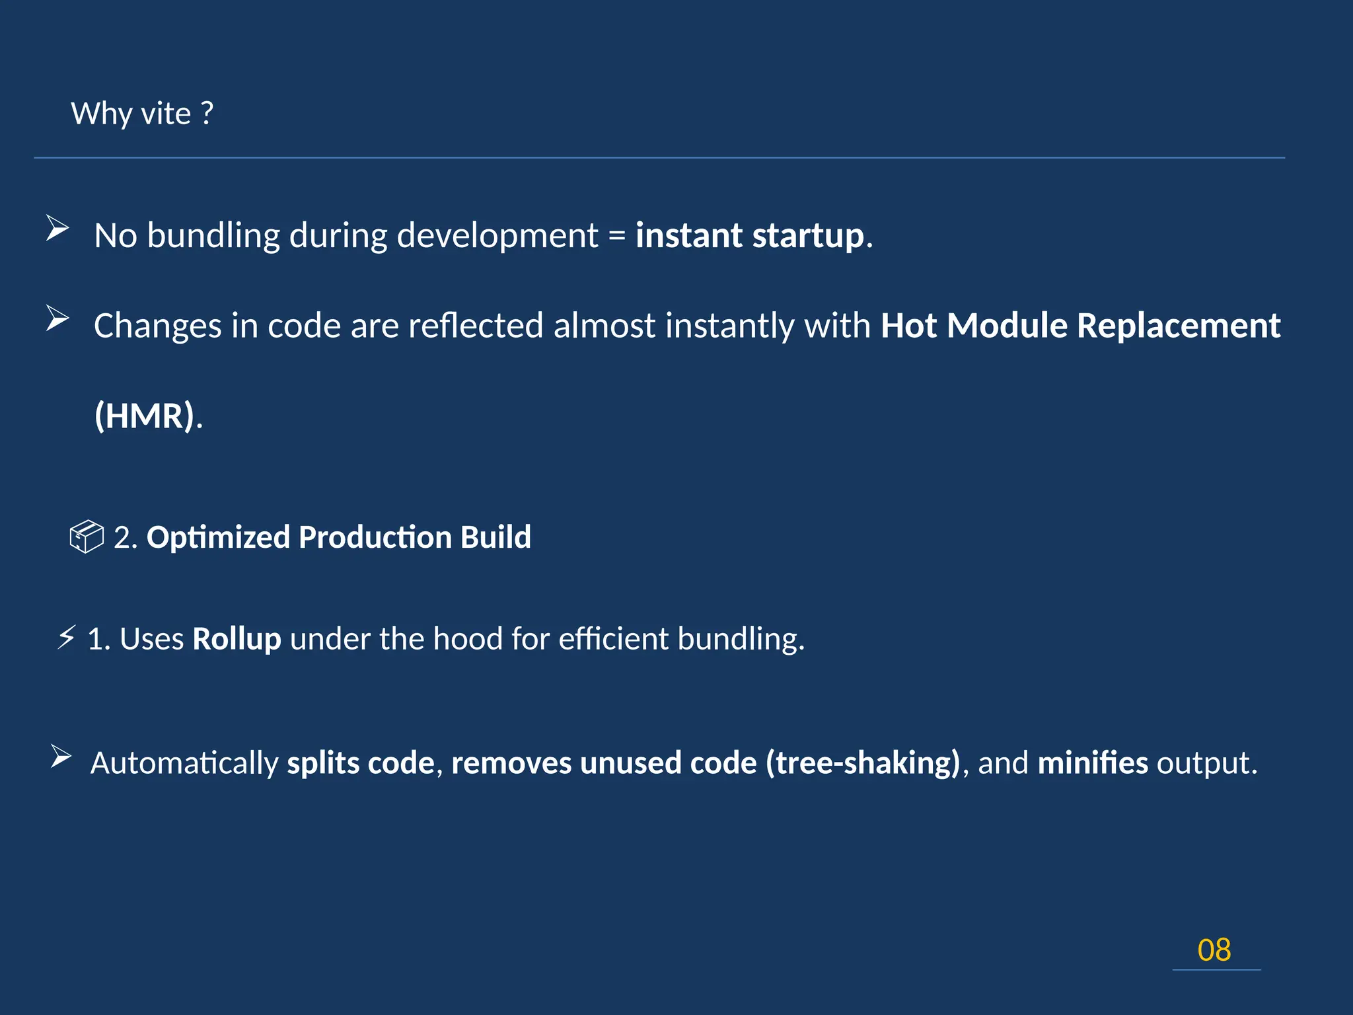Click arrow bullet before 'No bundling'
Screen dimensions: 1353x1015
tap(57, 229)
